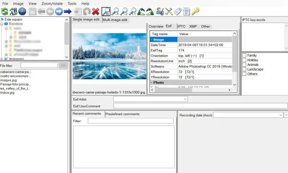Enable the Family keyword checkbox
The image size is (288, 173).
pos(244,56)
